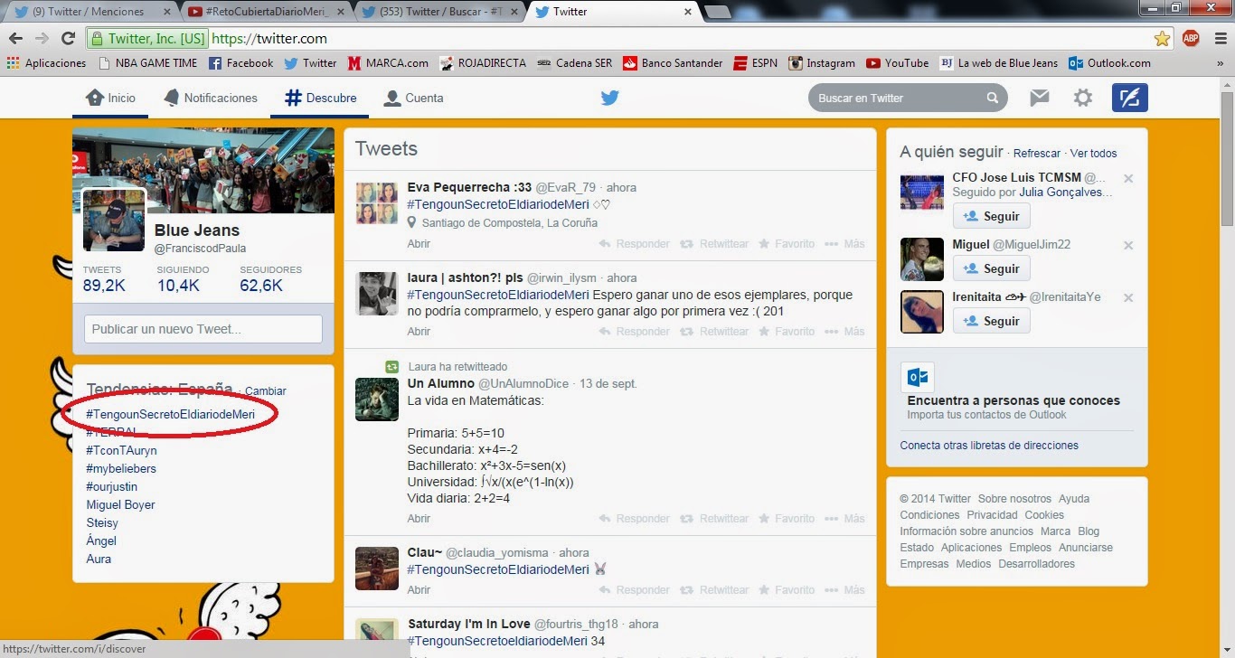This screenshot has height=658, width=1235.
Task: Open the Notificaciones tab
Action: pos(211,98)
